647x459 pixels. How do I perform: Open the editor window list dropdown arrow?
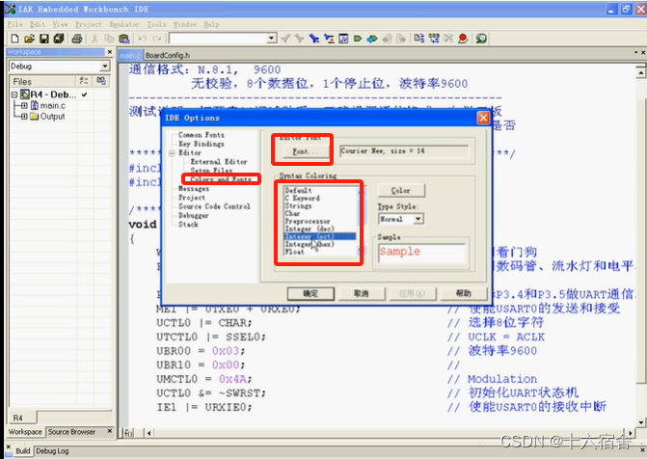635,52
